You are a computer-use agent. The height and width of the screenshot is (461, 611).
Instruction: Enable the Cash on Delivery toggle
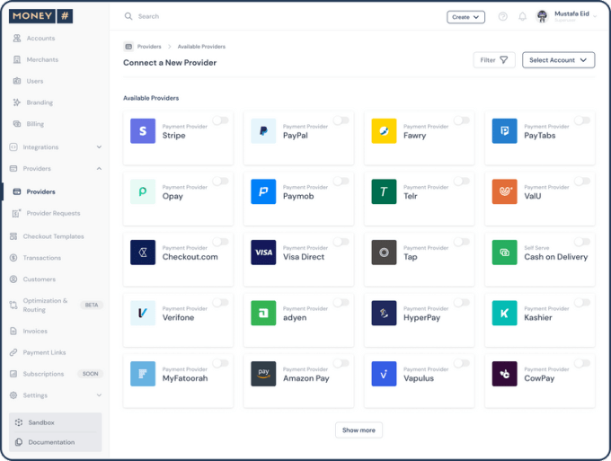[582, 242]
